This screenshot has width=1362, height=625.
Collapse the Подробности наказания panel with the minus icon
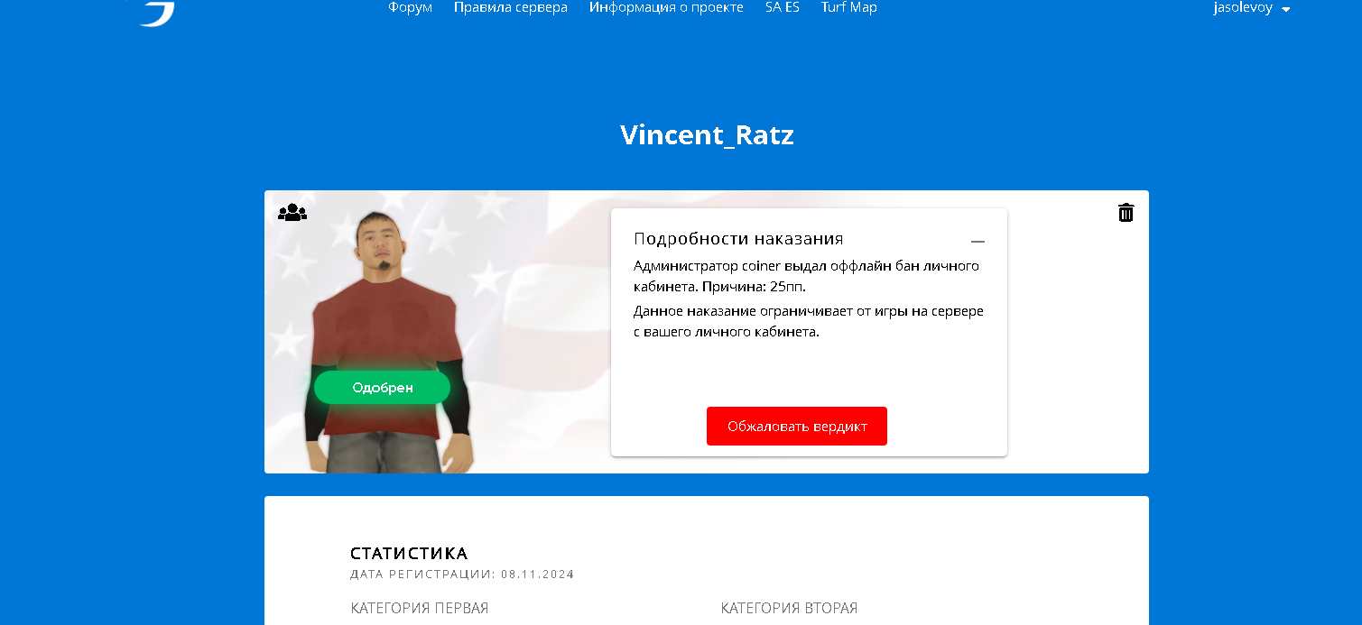point(977,241)
